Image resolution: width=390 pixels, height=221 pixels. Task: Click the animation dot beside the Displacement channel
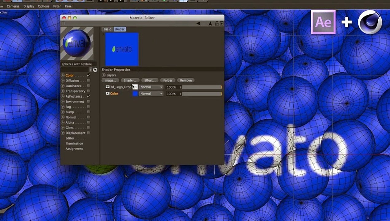pos(63,133)
